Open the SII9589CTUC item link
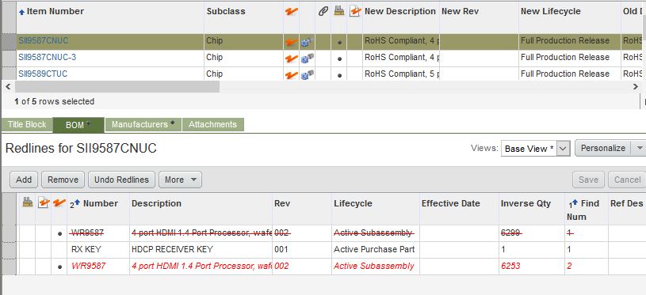 click(x=43, y=74)
